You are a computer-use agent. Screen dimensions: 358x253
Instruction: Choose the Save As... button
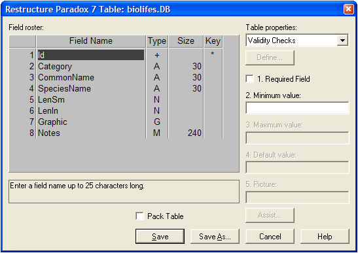pyautogui.click(x=215, y=237)
